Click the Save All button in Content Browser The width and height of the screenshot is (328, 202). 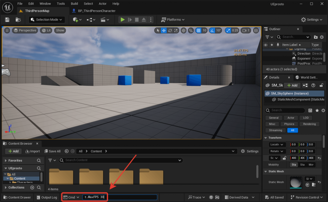52,151
